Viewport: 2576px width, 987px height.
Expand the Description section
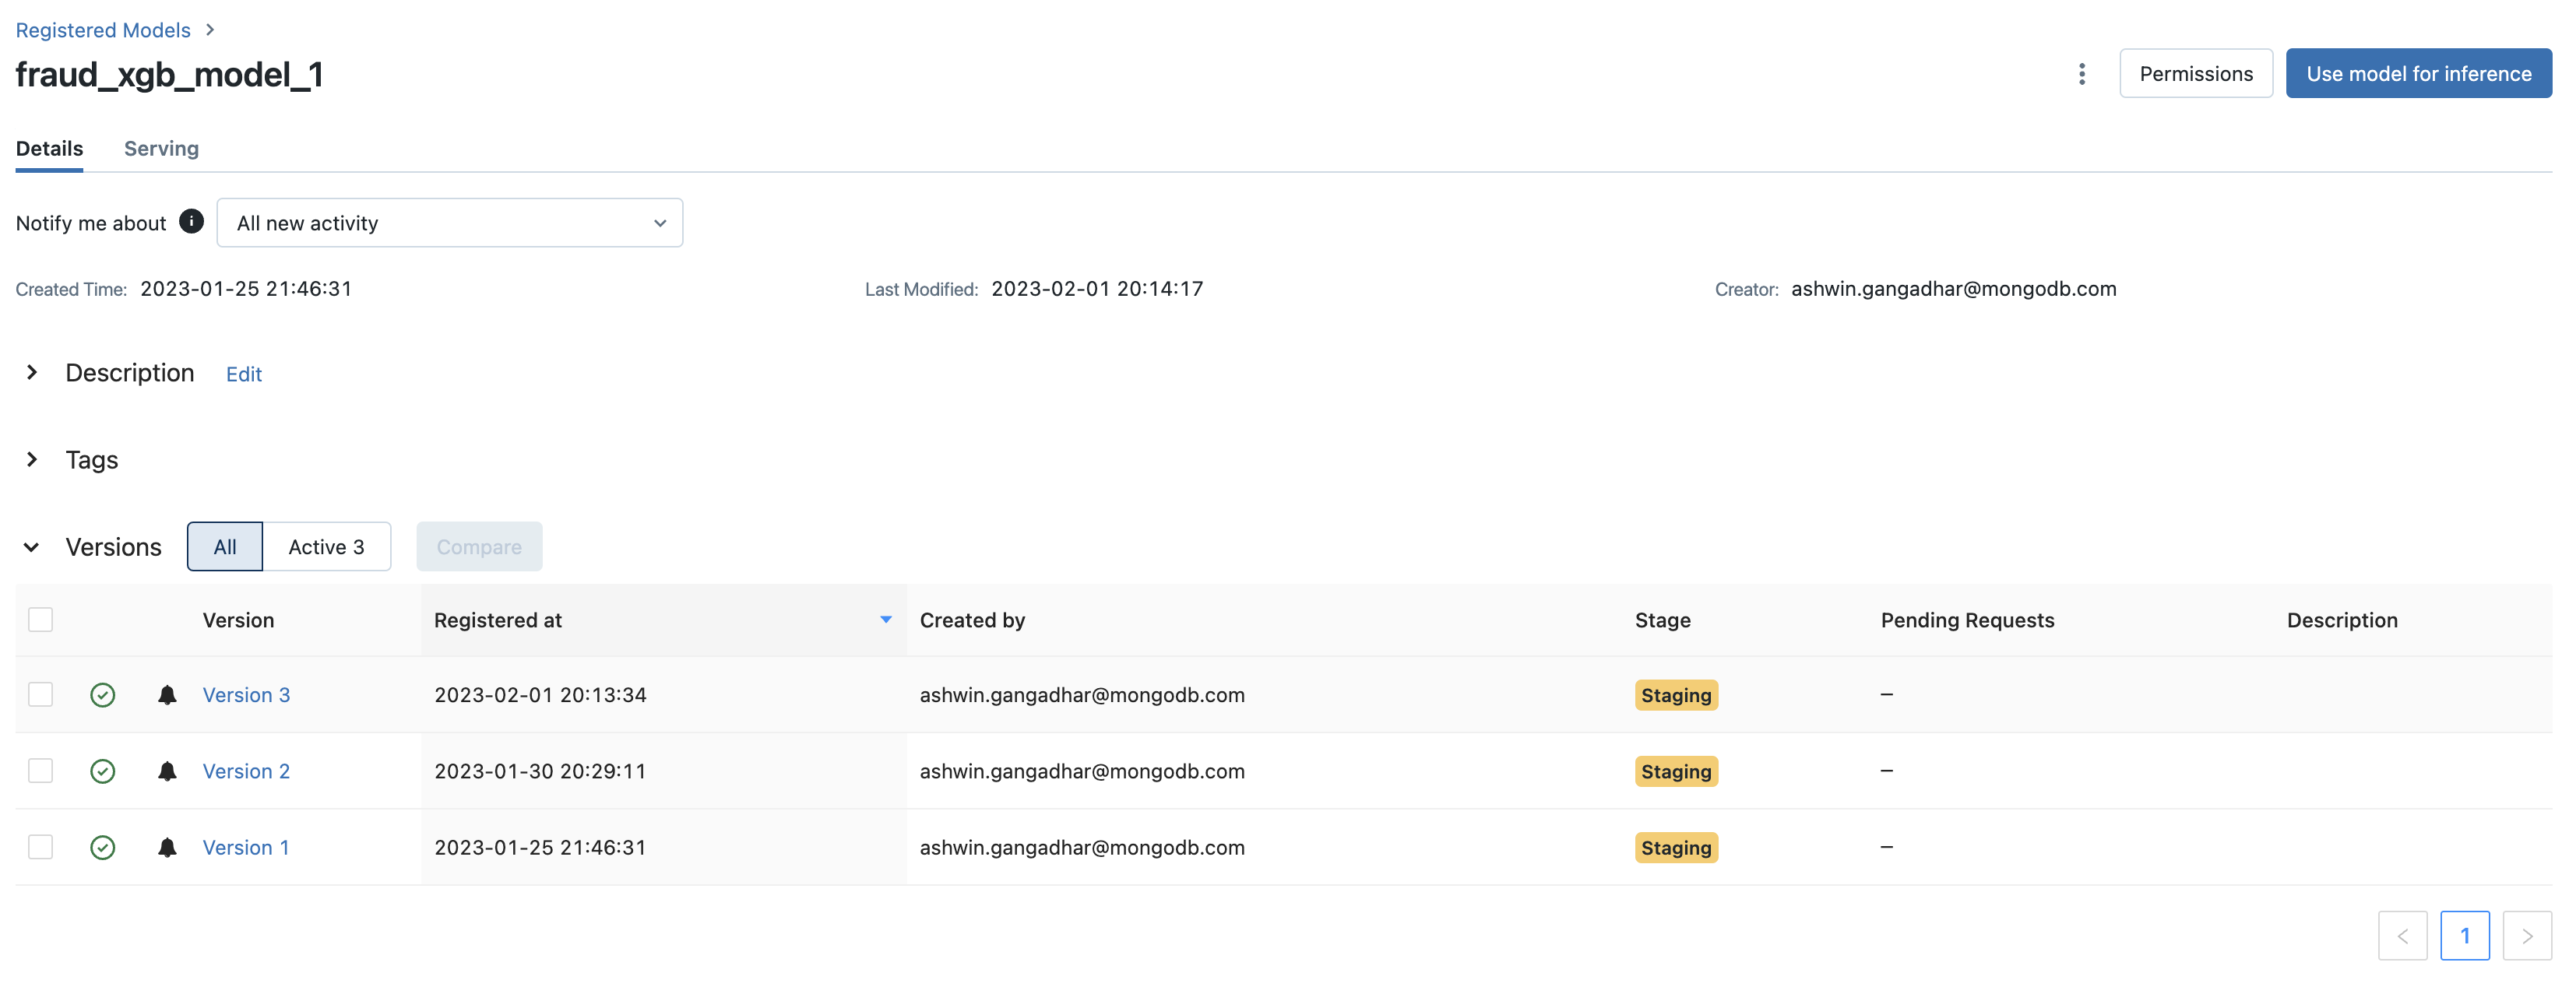[x=32, y=373]
